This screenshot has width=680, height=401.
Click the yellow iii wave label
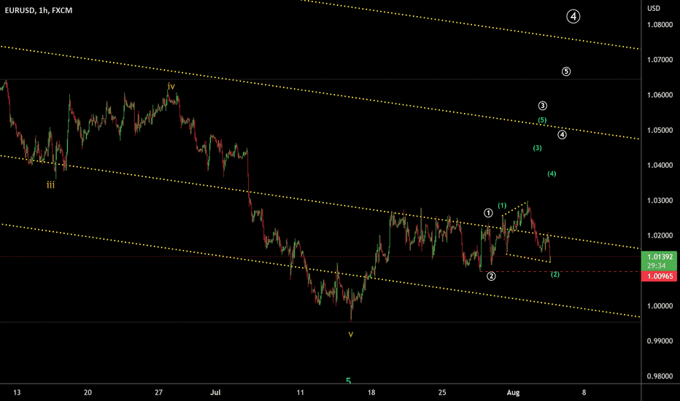[51, 185]
